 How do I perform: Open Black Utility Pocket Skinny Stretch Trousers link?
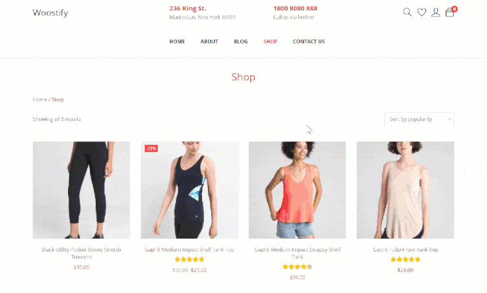[x=82, y=253]
